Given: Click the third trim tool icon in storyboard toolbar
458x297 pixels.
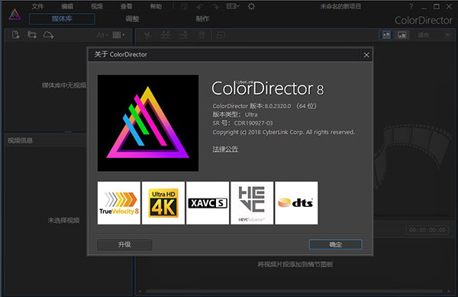Looking at the screenshot, I should 183,35.
